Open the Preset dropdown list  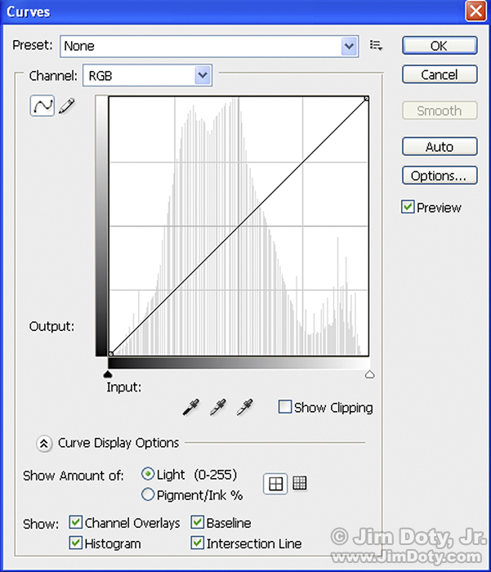click(x=349, y=46)
